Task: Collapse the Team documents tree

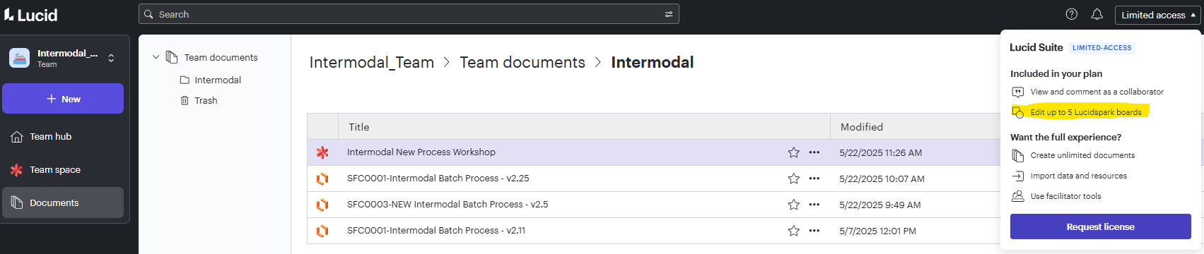Action: [x=156, y=57]
